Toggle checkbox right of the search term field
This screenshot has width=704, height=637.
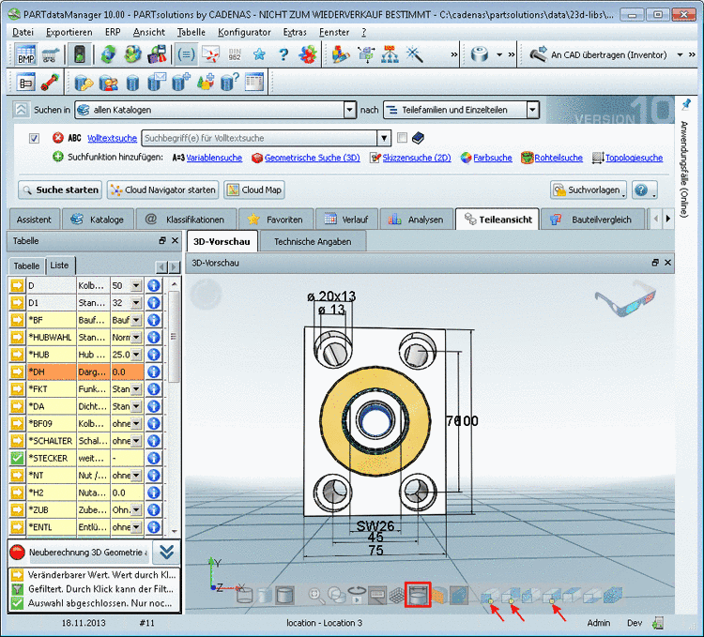402,138
